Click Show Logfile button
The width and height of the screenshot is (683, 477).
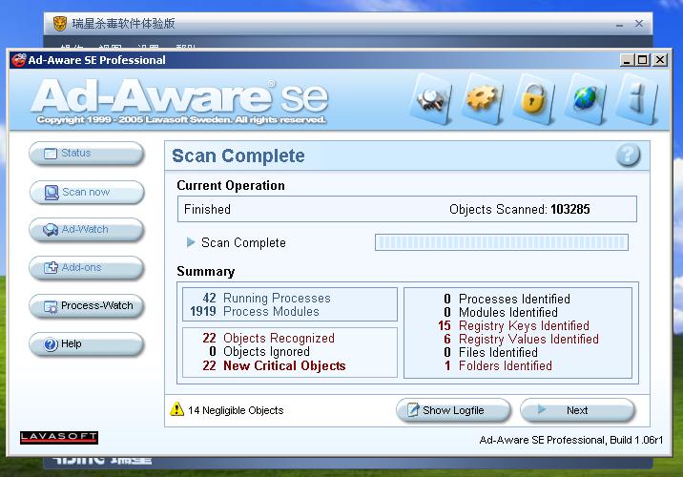click(x=453, y=410)
